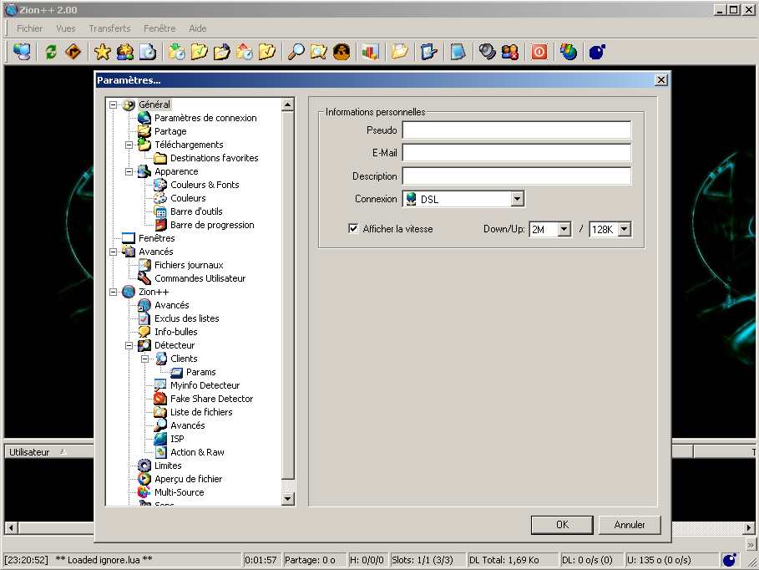The height and width of the screenshot is (570, 759).
Task: Select Fichiers journaux in the tree
Action: (x=189, y=265)
